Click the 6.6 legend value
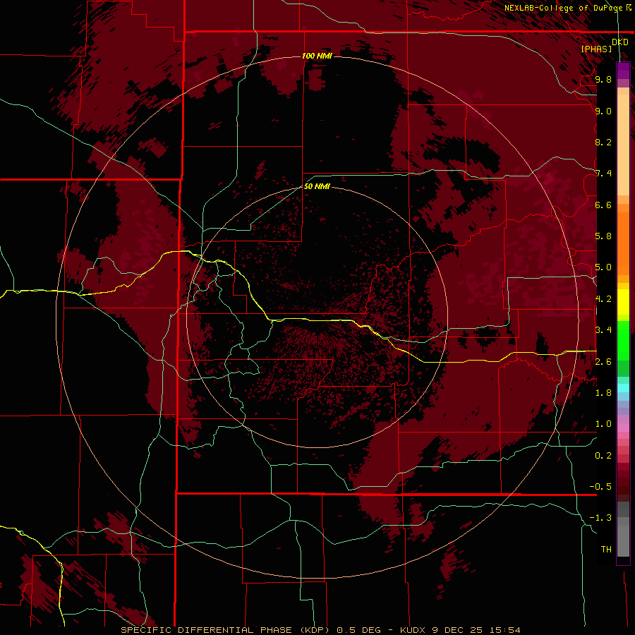635x635 pixels. click(603, 205)
